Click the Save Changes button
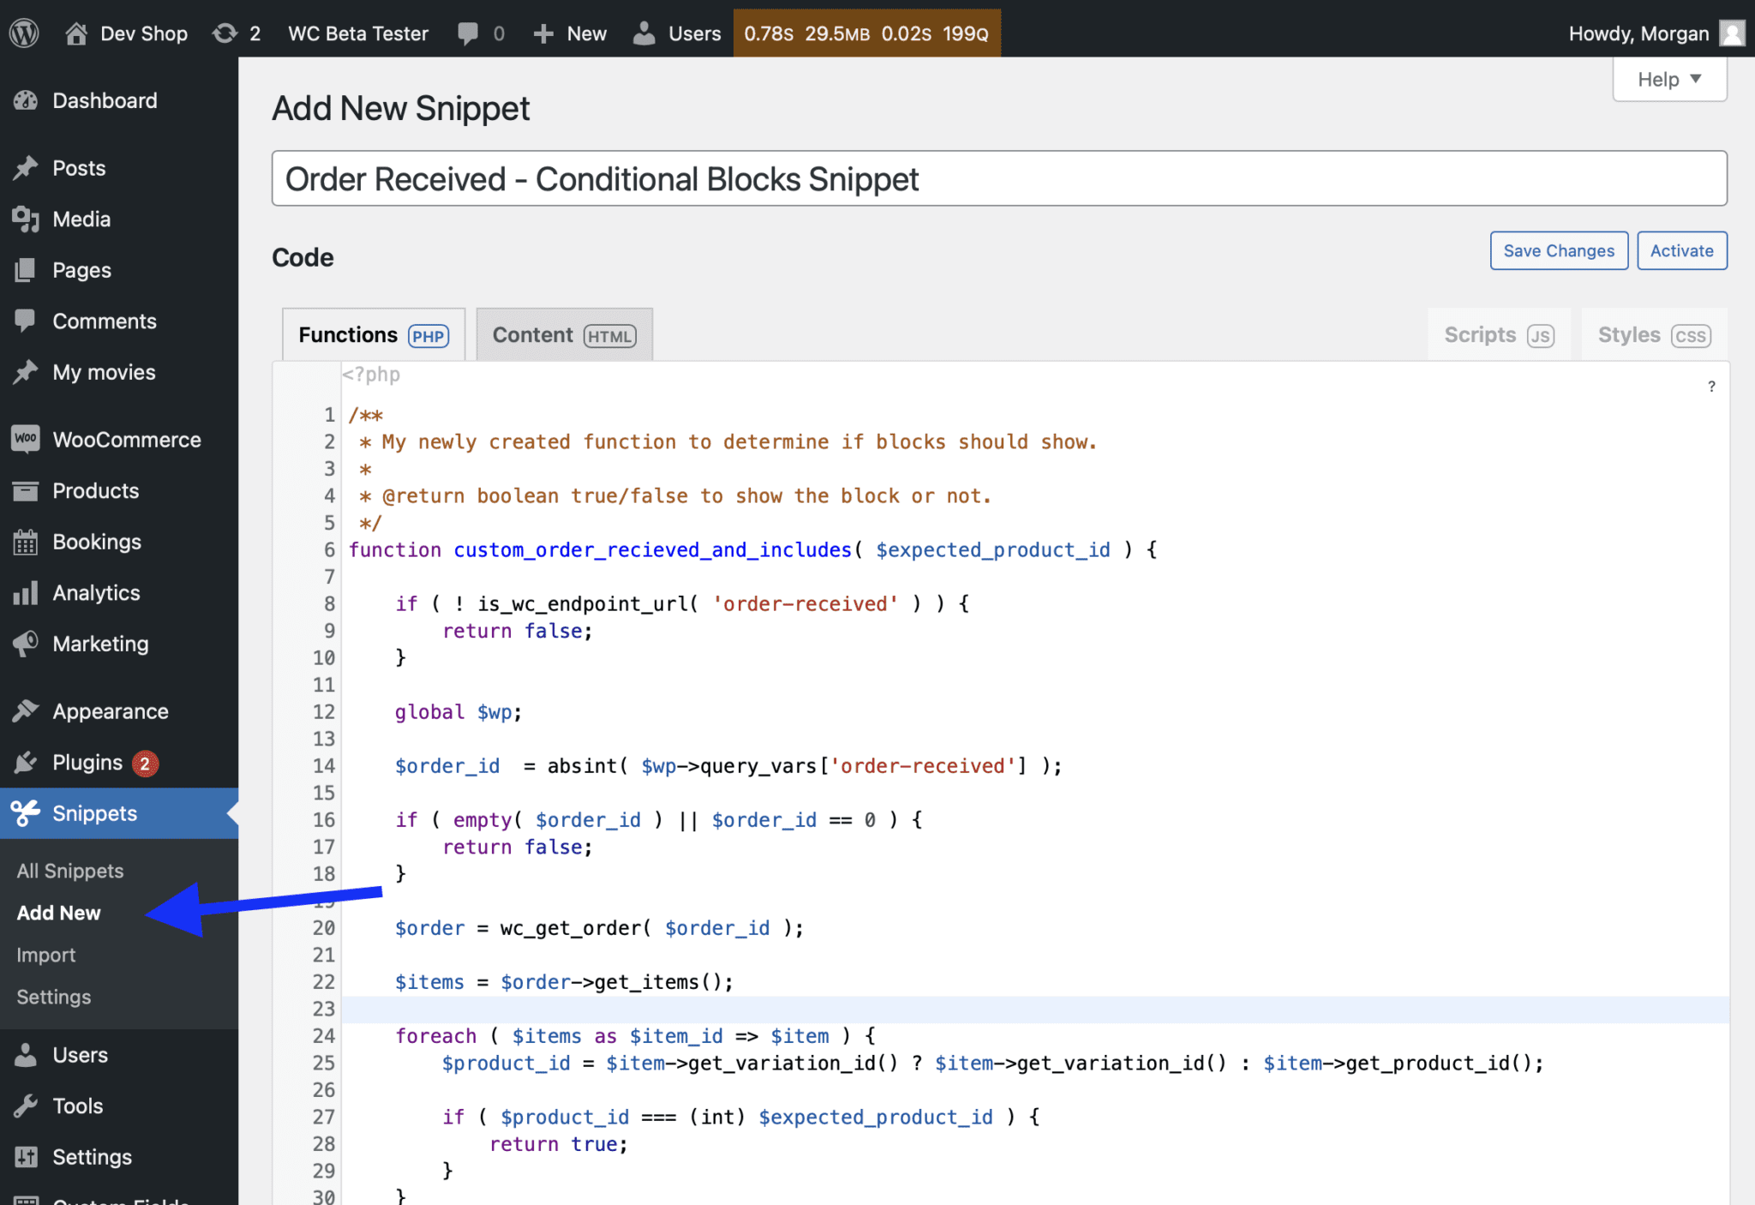The width and height of the screenshot is (1755, 1205). 1558,250
